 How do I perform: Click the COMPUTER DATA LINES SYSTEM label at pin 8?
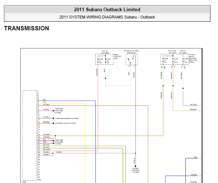[x=59, y=111]
